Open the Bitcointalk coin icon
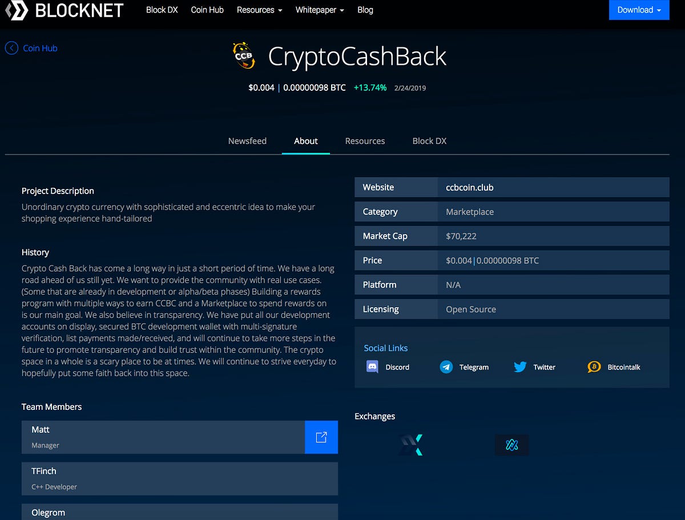 pos(594,367)
